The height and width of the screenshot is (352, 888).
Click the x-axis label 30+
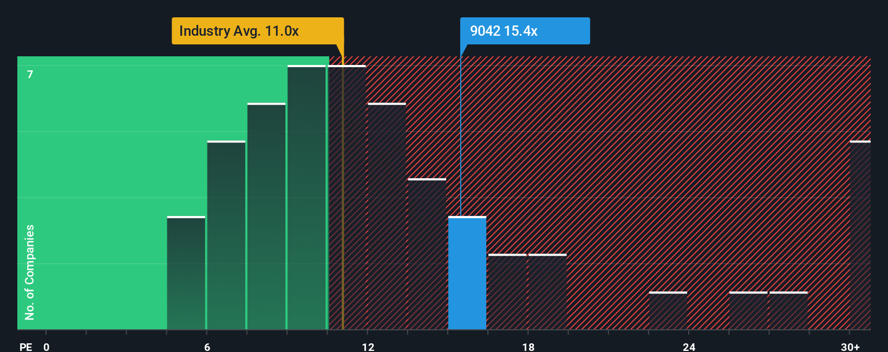(850, 347)
